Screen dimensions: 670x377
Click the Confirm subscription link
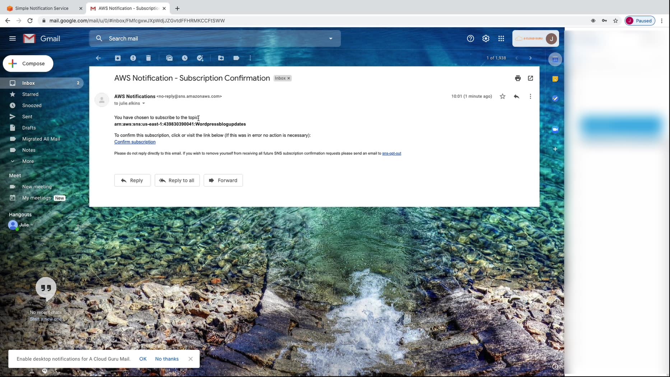pos(135,142)
